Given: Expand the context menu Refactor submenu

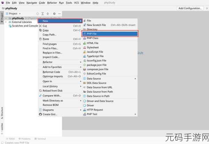Looking at the screenshot, I should click(x=60, y=62).
